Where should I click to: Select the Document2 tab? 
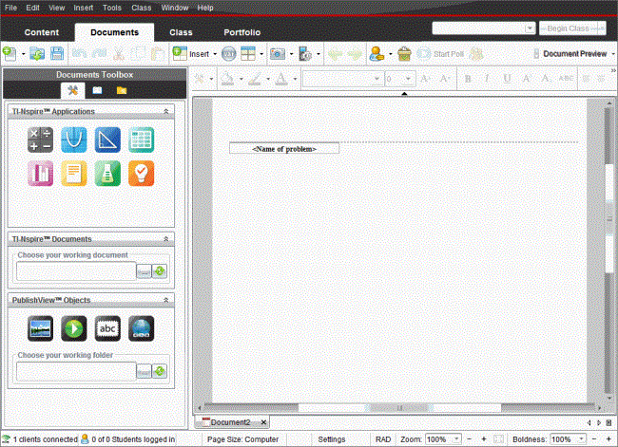click(x=229, y=422)
